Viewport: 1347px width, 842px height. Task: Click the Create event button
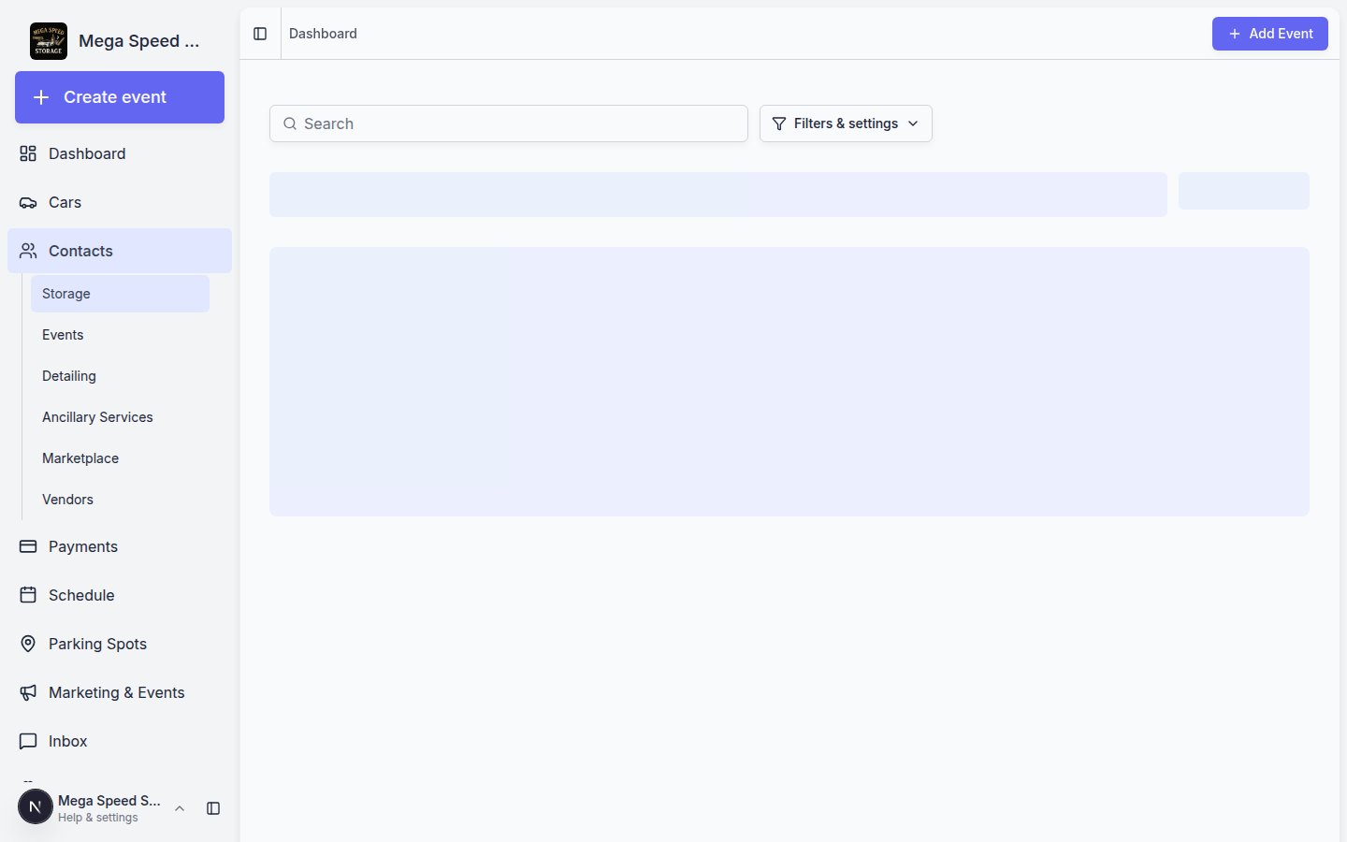120,97
